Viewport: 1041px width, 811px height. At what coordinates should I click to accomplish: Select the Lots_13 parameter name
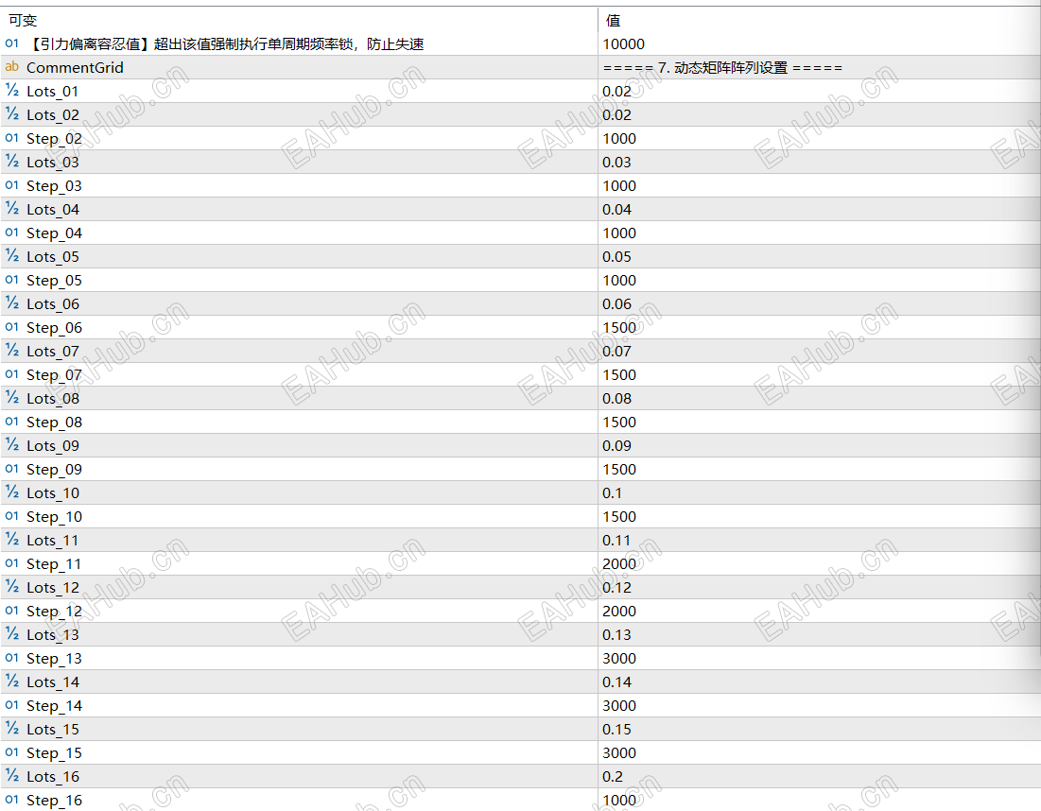[x=53, y=634]
